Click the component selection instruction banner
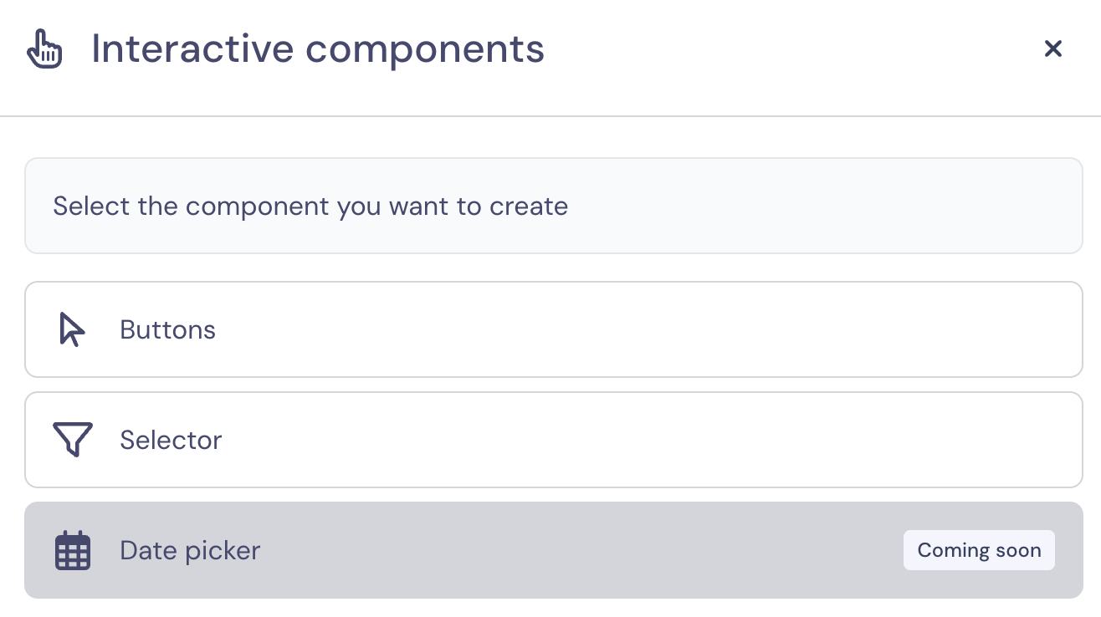This screenshot has width=1101, height=617. (x=552, y=206)
